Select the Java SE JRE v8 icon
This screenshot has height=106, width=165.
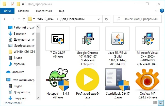(x=118, y=39)
